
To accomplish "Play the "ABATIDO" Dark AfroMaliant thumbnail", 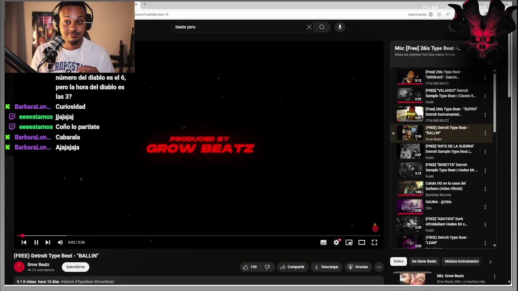I will click(x=410, y=224).
